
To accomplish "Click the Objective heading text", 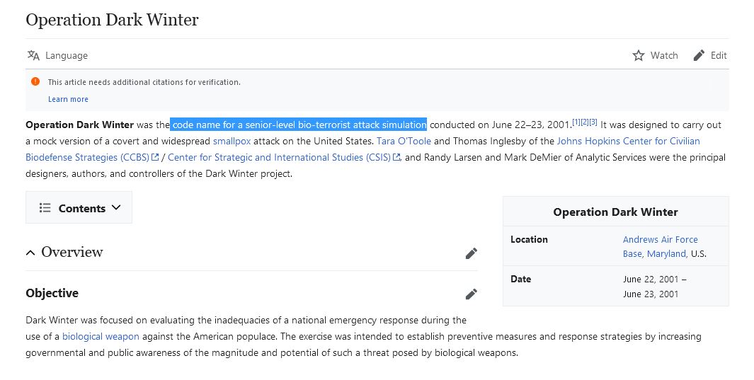I will coord(52,293).
